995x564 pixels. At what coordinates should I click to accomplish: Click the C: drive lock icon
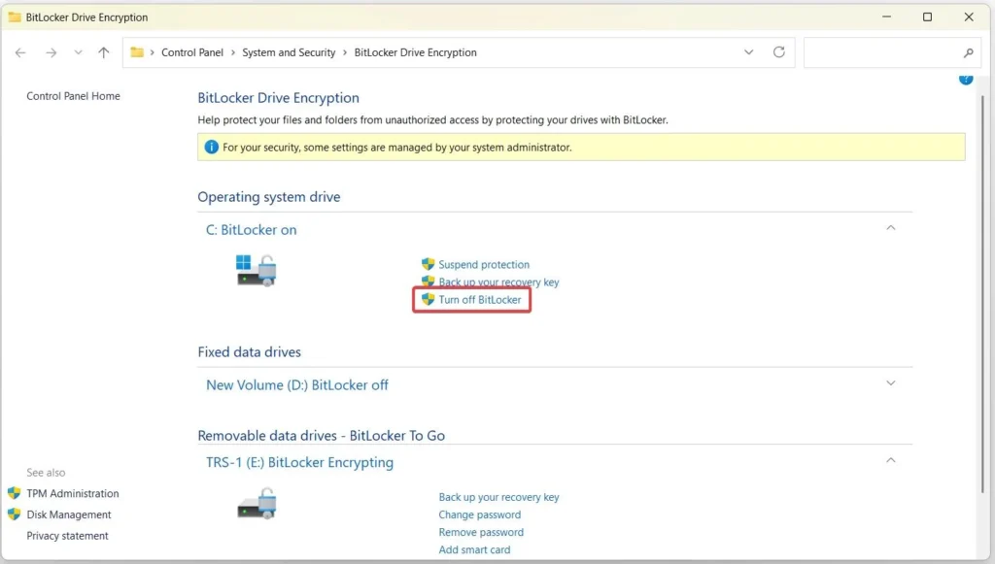257,270
